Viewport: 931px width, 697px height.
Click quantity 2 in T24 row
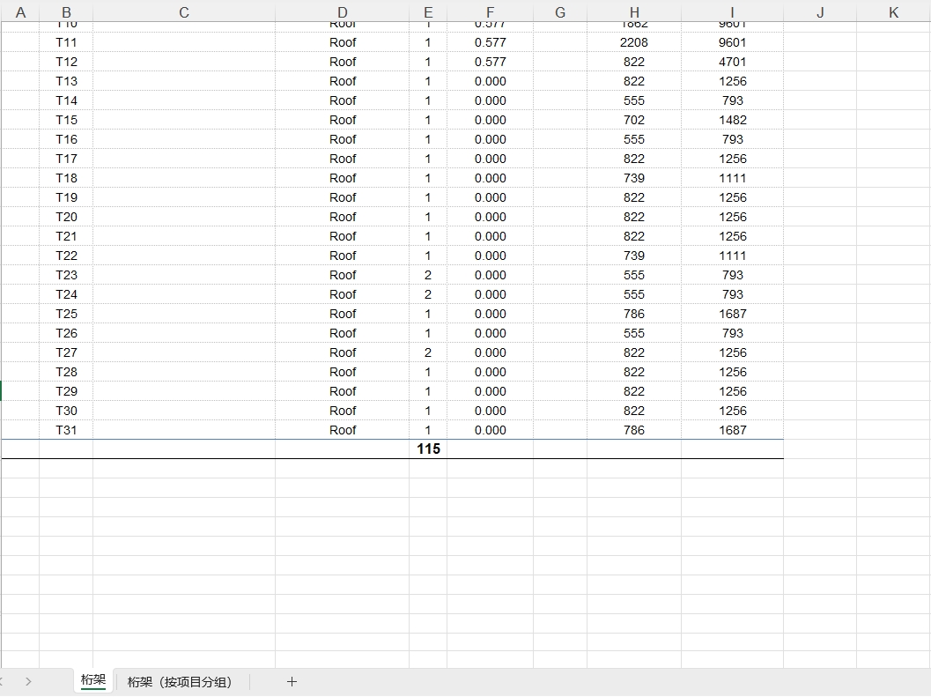pyautogui.click(x=428, y=294)
